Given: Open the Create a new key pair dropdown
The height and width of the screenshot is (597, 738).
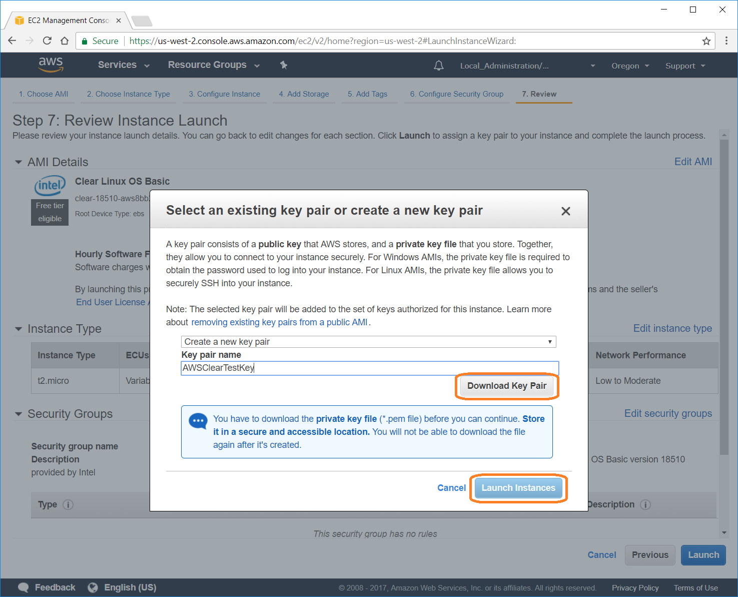Looking at the screenshot, I should click(369, 342).
